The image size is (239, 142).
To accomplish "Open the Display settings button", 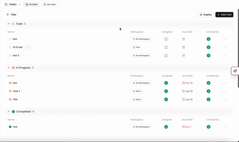I will (x=206, y=15).
